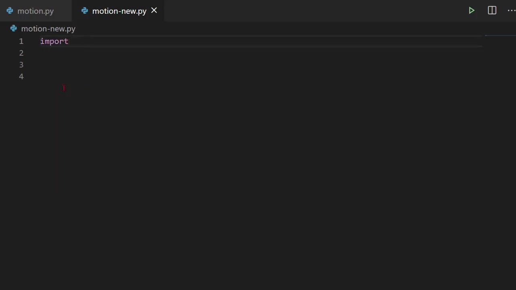Select line 2 via its line number
Screen dimensions: 516x290
click(x=21, y=53)
